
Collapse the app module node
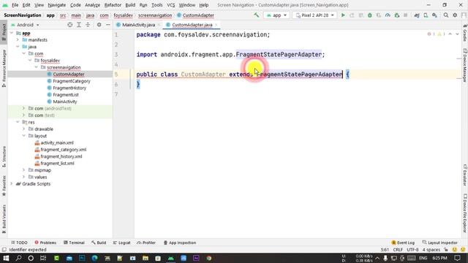[x=12, y=33]
